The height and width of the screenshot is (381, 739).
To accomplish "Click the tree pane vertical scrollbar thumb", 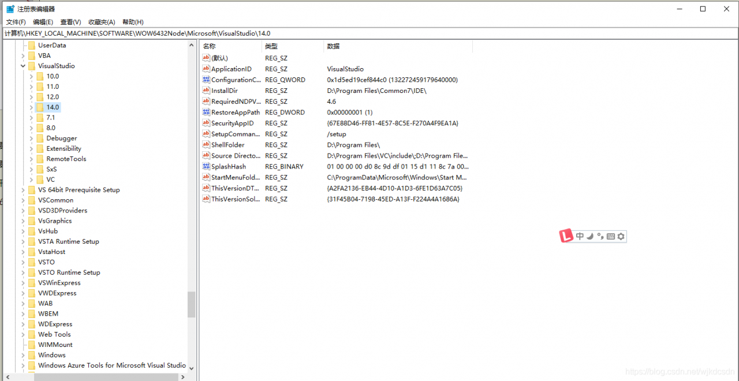I will (x=191, y=304).
